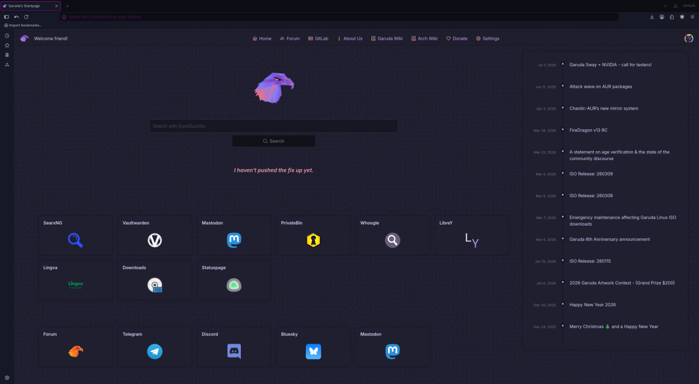Select the Settings navigation item
Image resolution: width=699 pixels, height=384 pixels.
point(487,39)
